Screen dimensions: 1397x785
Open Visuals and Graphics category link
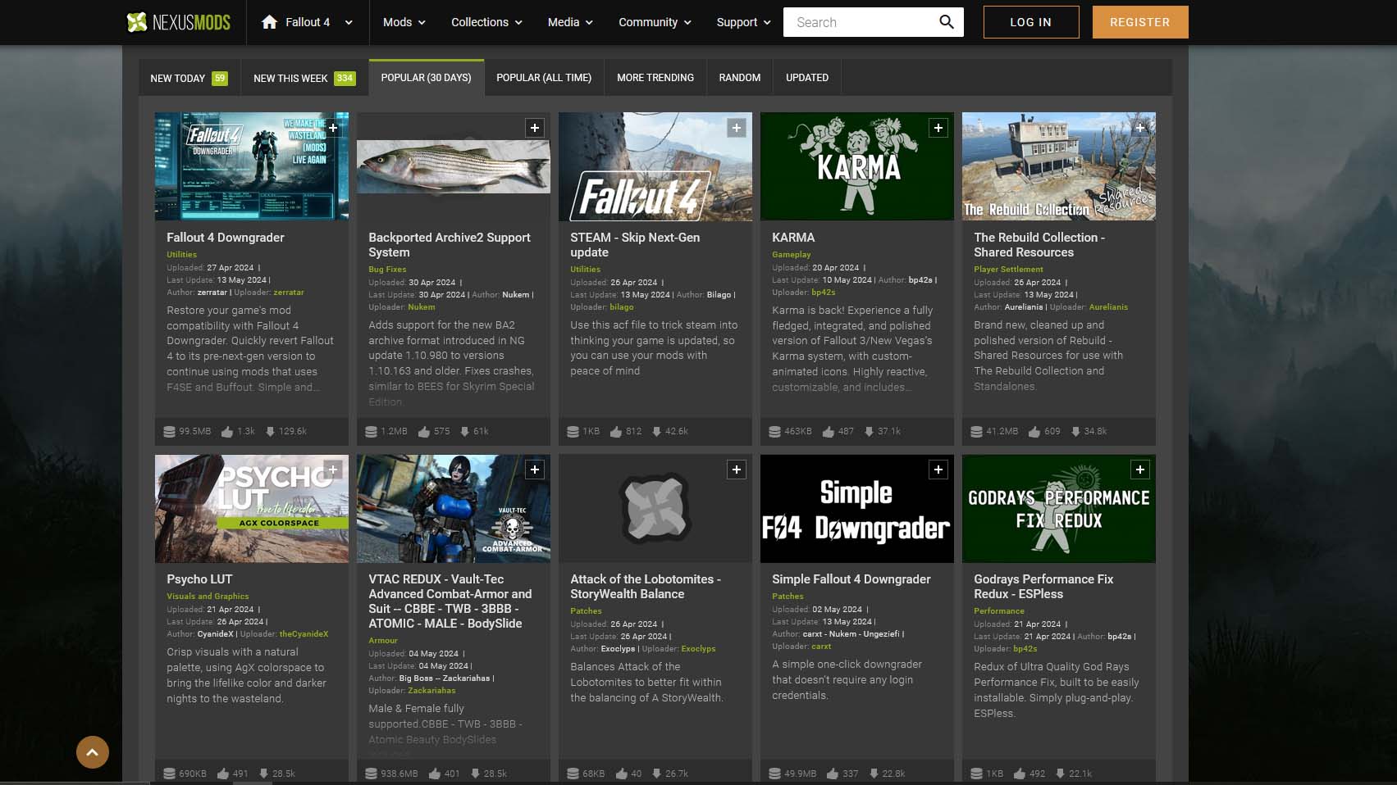click(x=208, y=597)
